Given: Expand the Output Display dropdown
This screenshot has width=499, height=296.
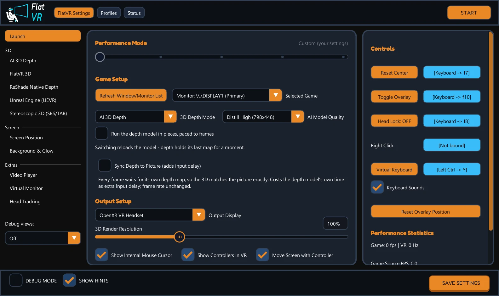Looking at the screenshot, I should tap(150, 215).
